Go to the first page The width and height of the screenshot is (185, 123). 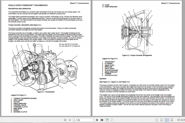pos(65,120)
